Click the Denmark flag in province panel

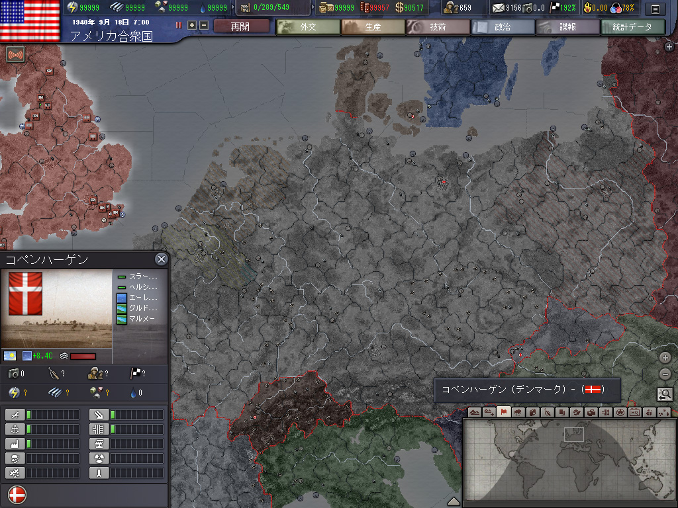point(26,293)
